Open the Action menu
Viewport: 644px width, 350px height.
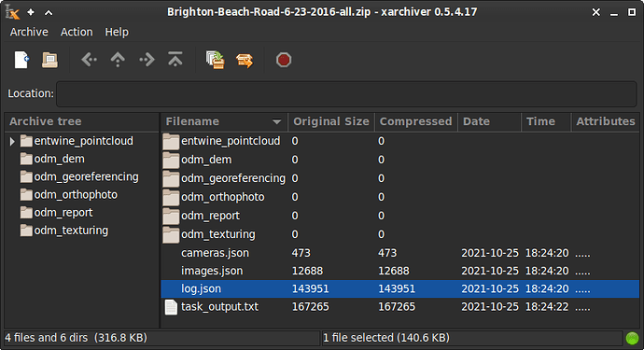[x=77, y=32]
